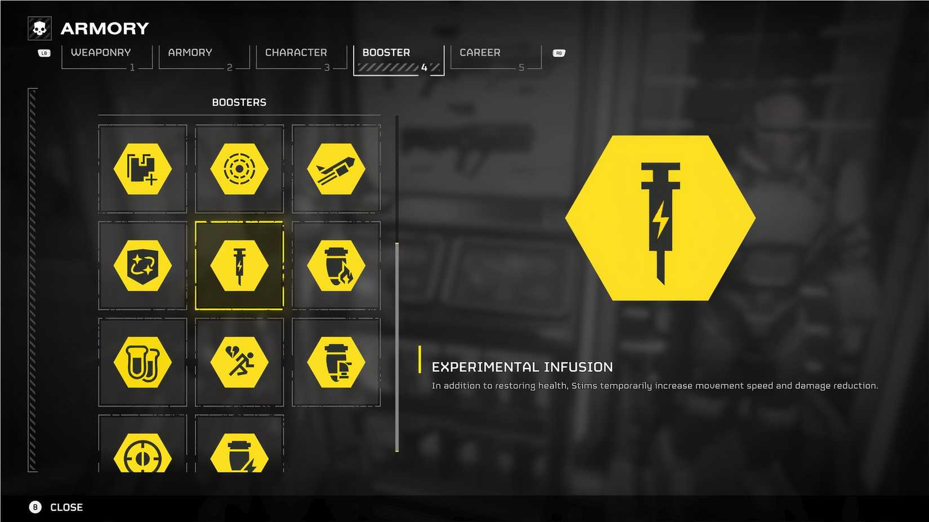
Task: Select the canister with flag booster
Action: (x=336, y=362)
